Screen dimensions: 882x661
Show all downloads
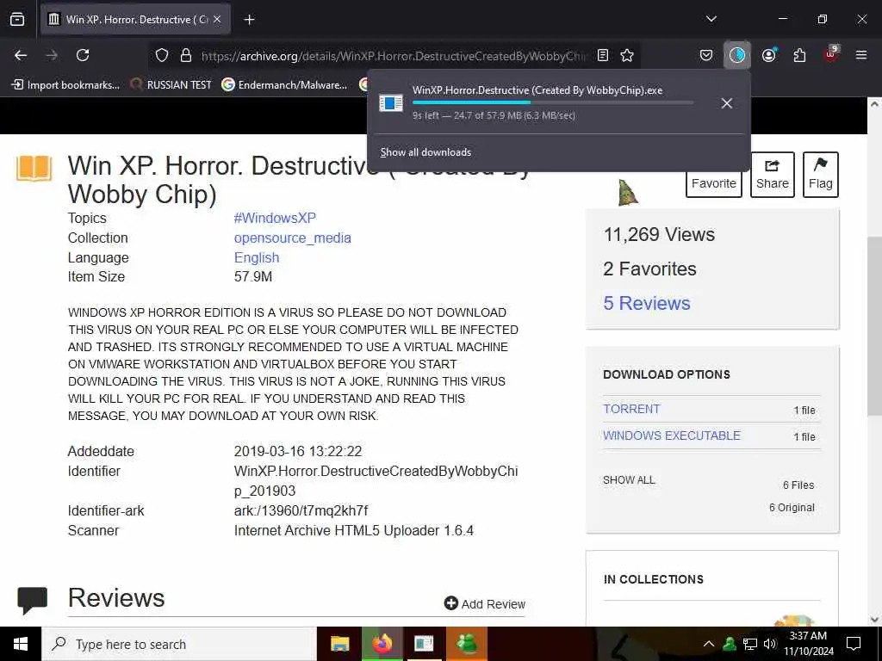coord(425,152)
